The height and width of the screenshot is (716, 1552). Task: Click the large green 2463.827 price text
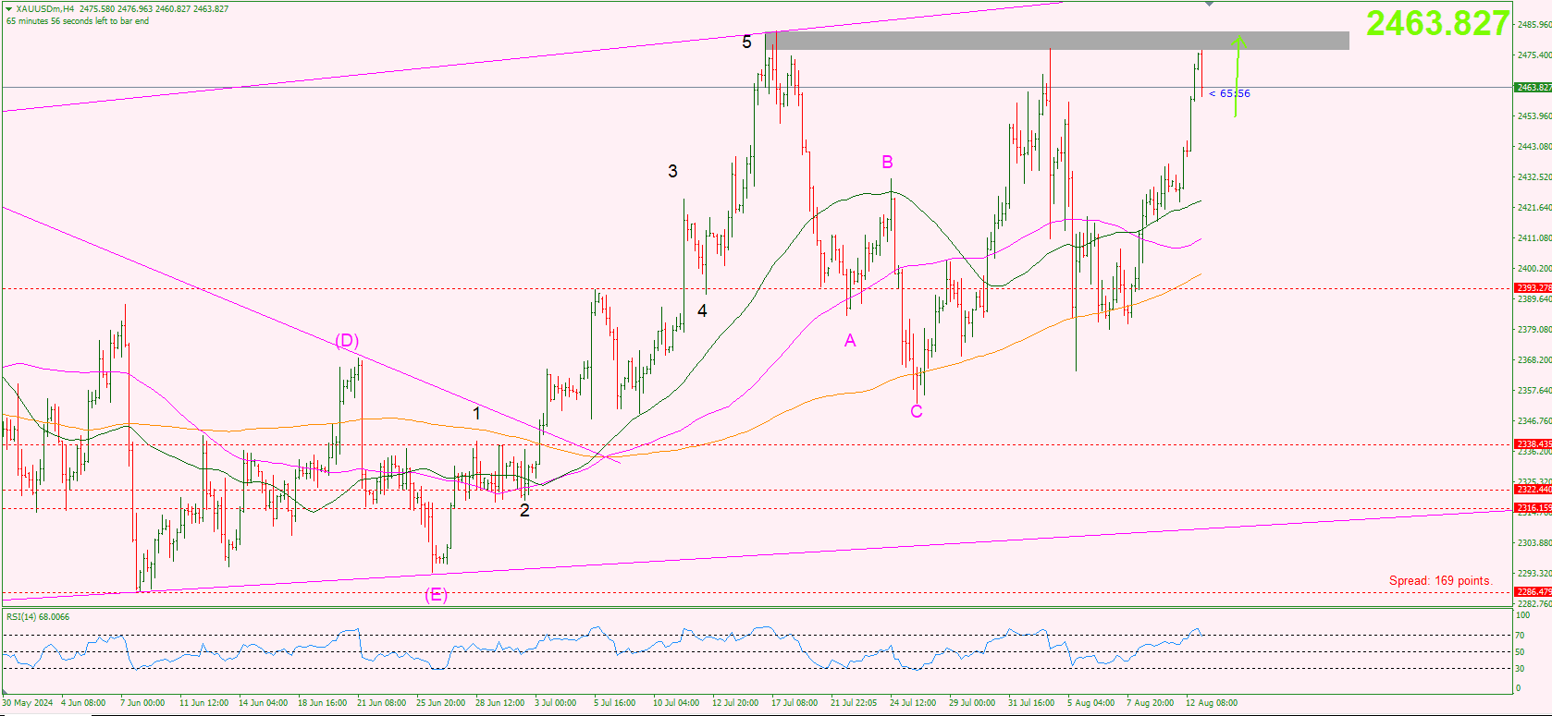coord(1437,23)
